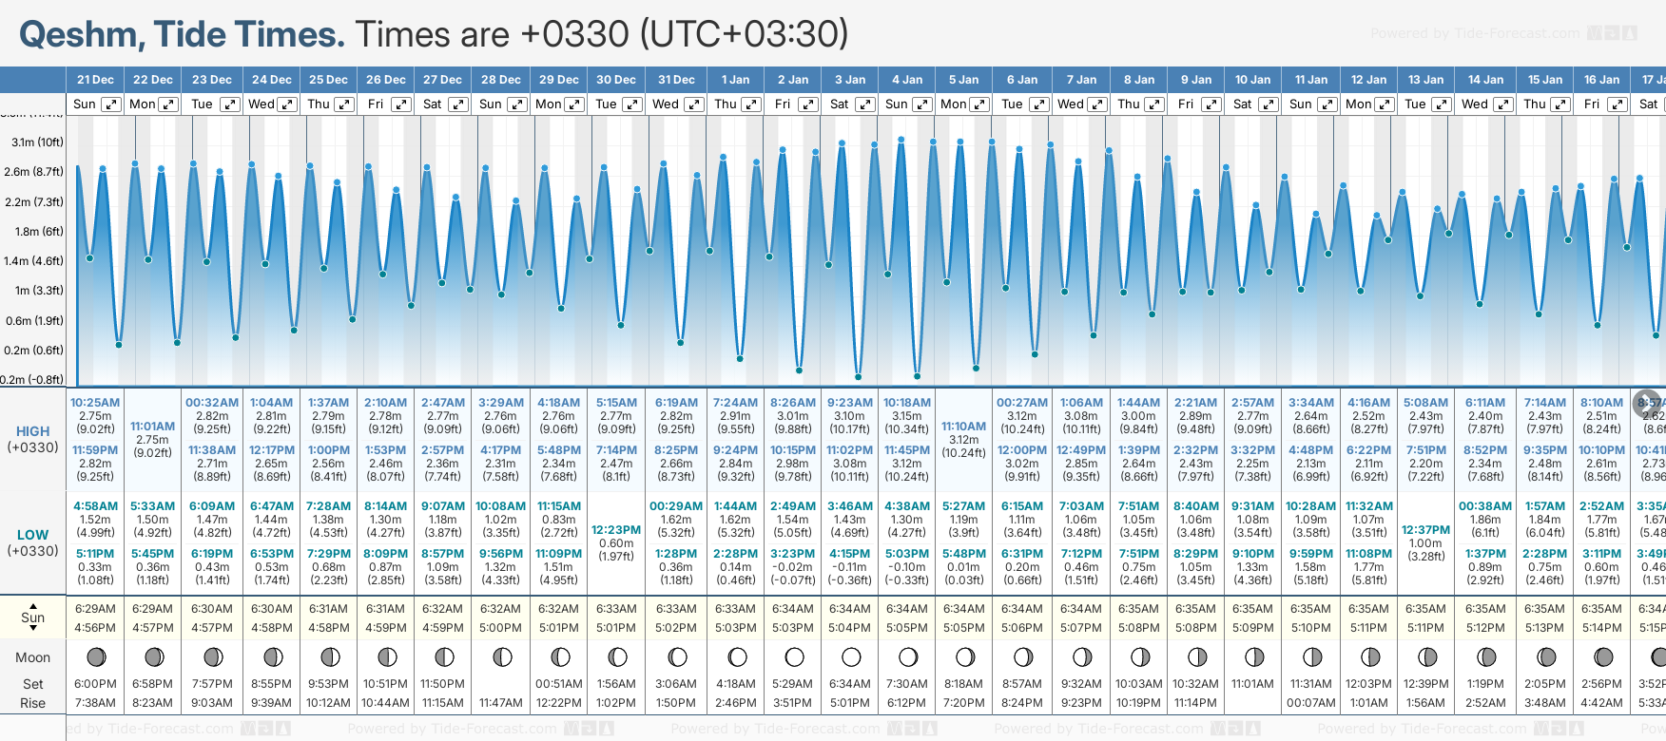1666x741 pixels.
Task: Select the 1 Jan date header
Action: (735, 80)
